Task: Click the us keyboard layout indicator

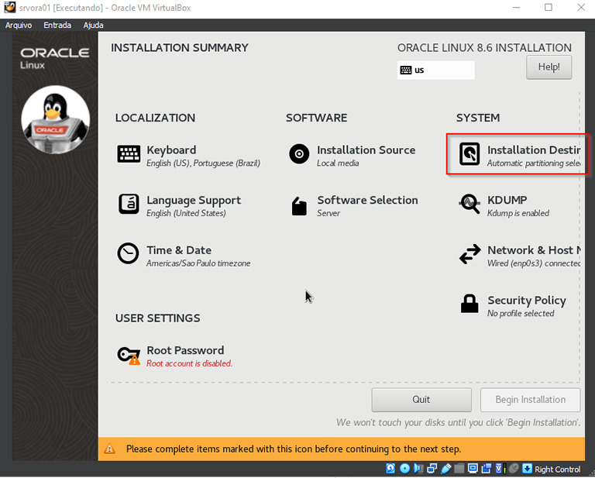Action: [x=435, y=70]
